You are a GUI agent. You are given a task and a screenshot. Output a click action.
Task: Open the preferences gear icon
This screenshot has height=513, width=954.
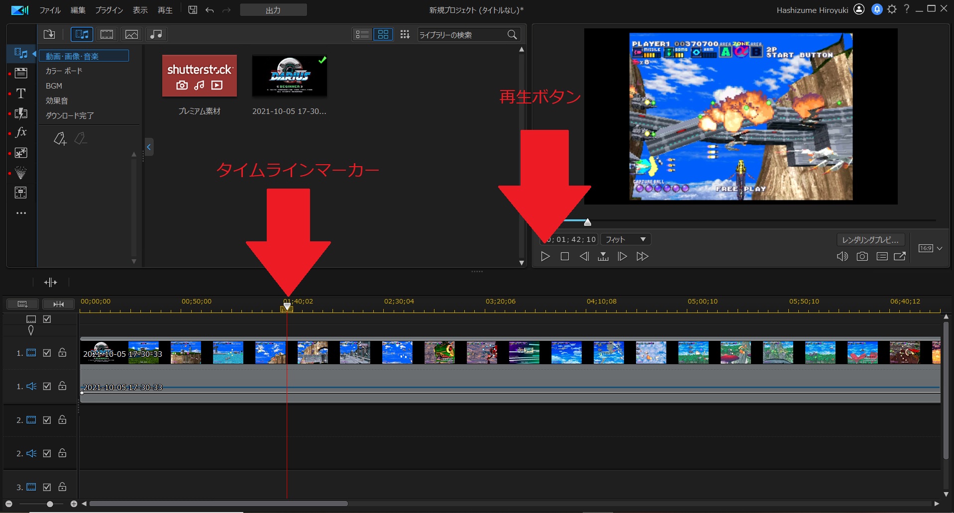tap(892, 9)
